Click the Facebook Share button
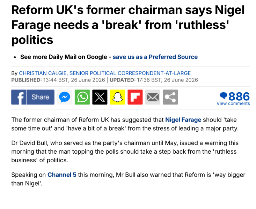 (41, 97)
